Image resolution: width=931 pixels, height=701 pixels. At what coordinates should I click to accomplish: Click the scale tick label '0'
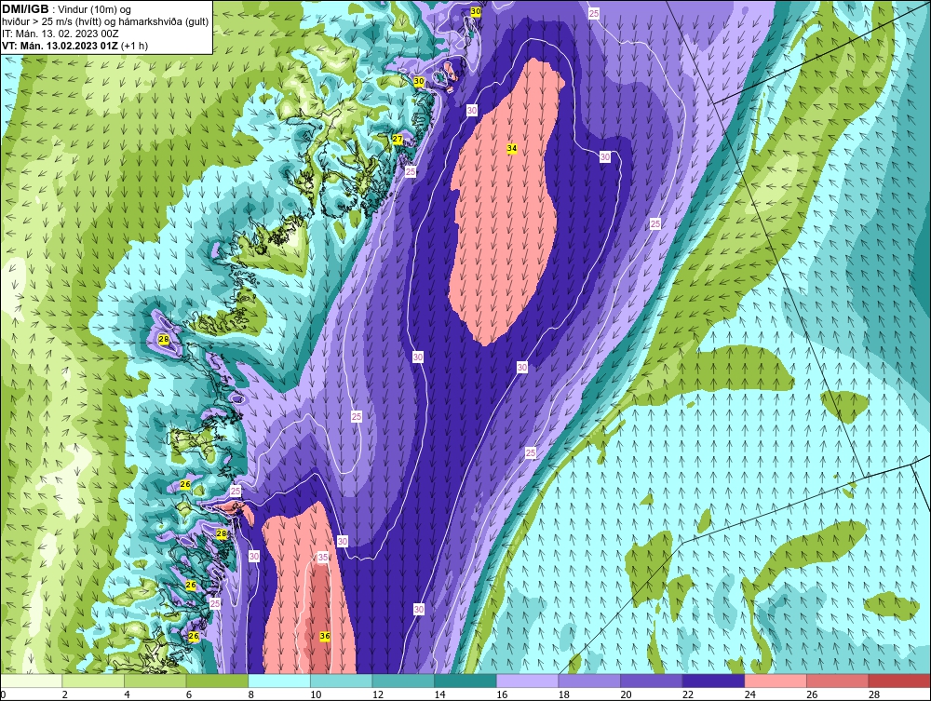pyautogui.click(x=3, y=694)
